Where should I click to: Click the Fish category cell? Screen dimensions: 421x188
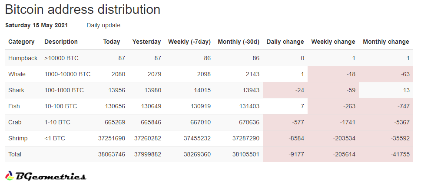click(14, 106)
